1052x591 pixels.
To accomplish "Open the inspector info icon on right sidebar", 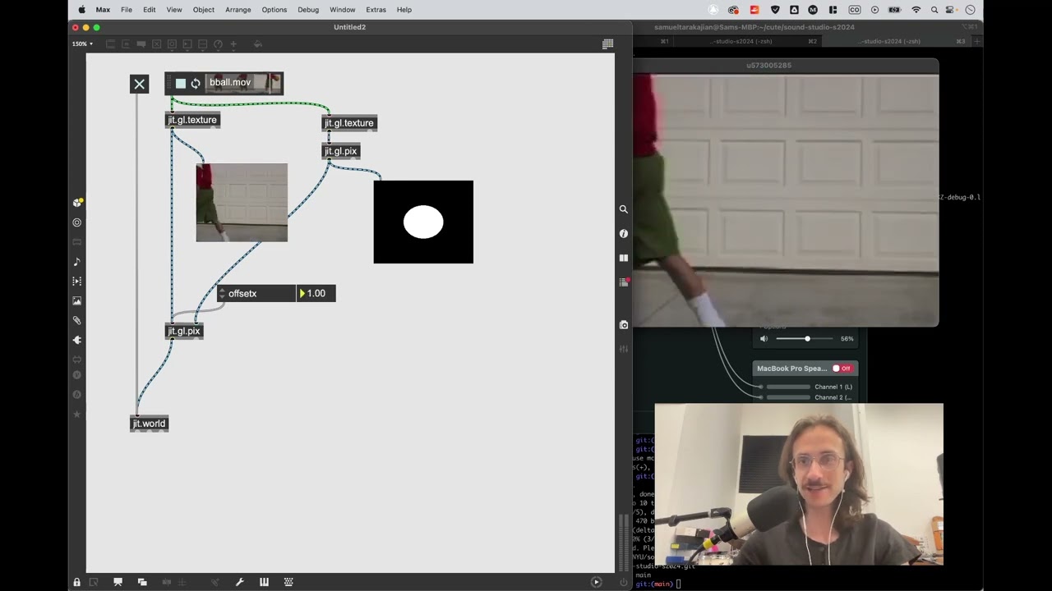I will click(624, 234).
